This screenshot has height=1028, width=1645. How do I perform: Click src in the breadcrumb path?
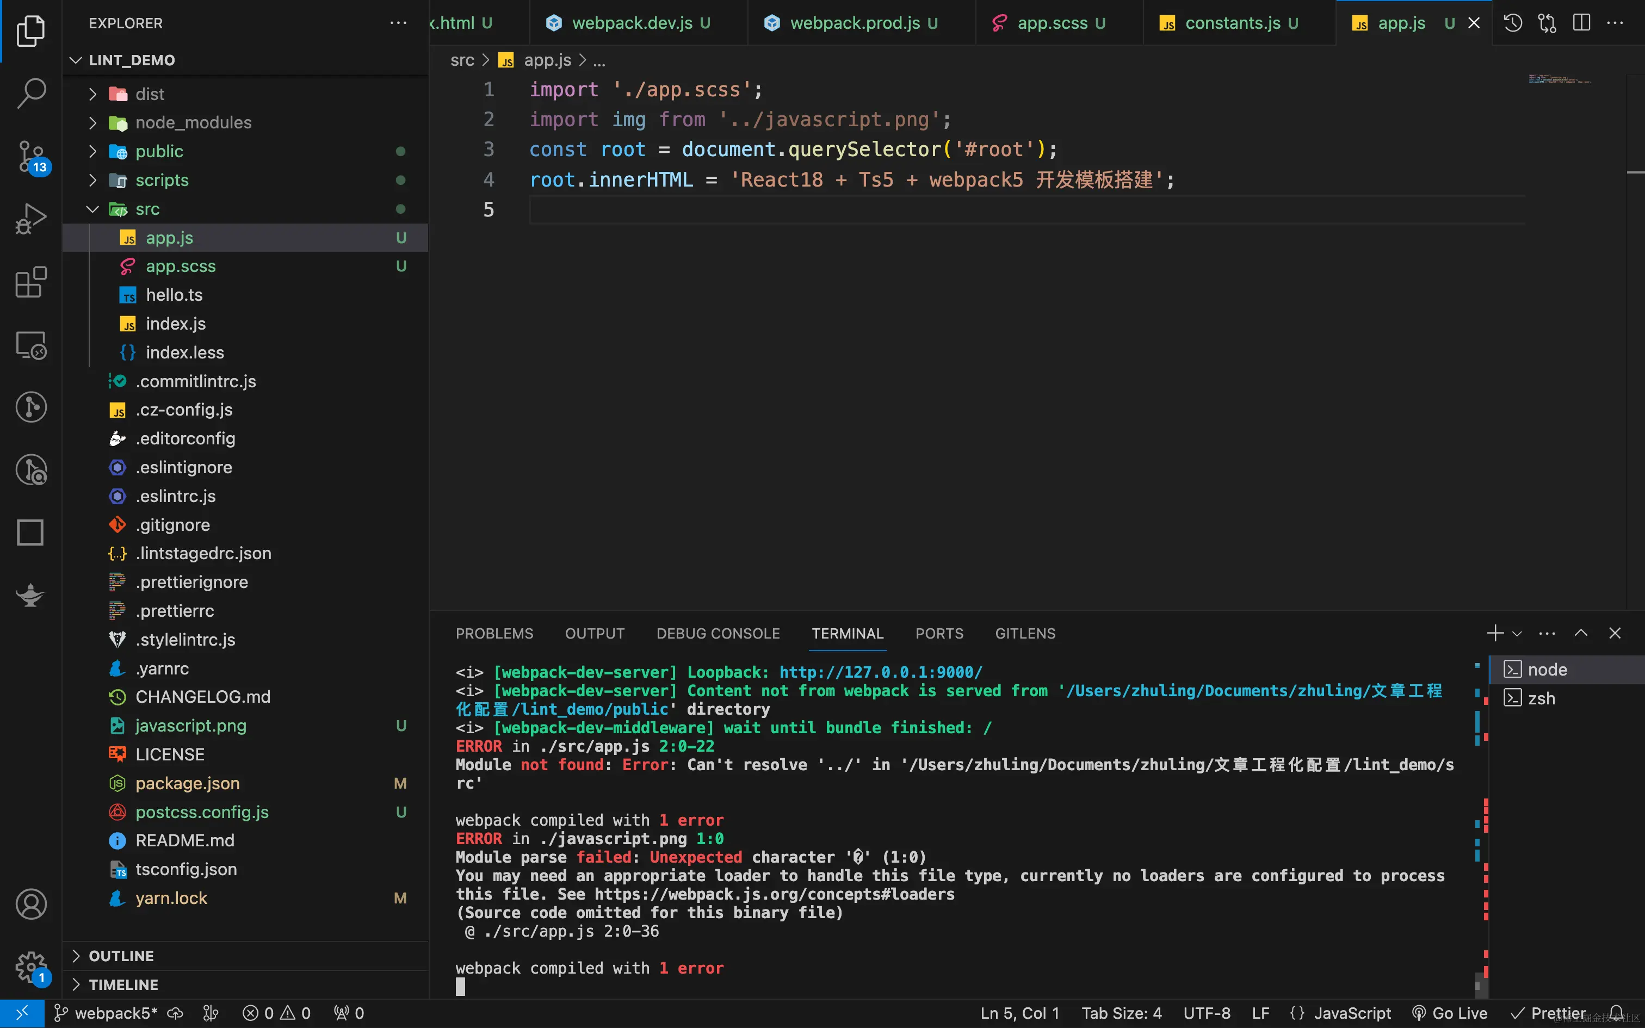click(x=462, y=60)
